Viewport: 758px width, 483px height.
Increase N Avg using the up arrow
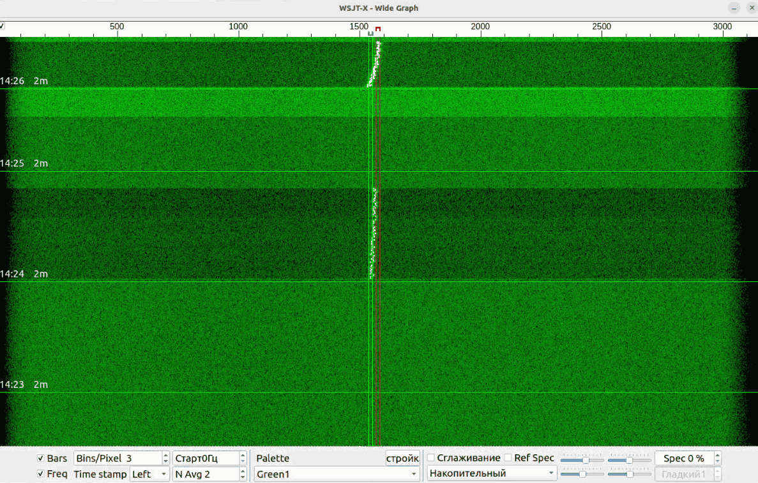(243, 471)
